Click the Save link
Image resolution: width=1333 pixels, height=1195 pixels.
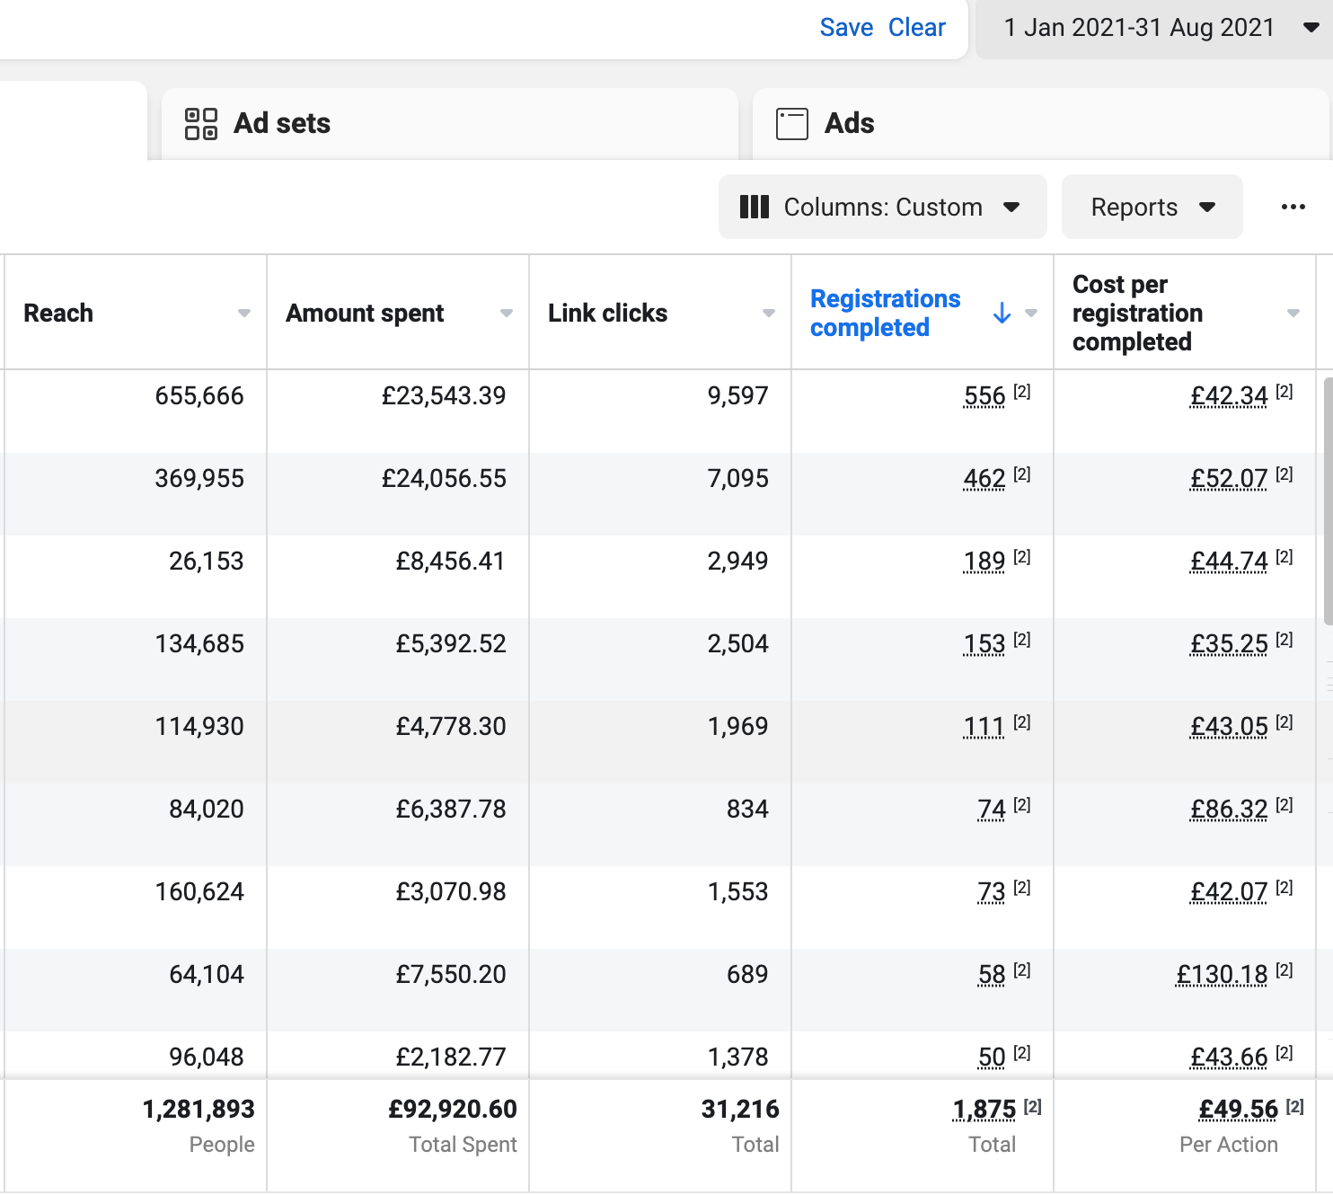click(846, 28)
